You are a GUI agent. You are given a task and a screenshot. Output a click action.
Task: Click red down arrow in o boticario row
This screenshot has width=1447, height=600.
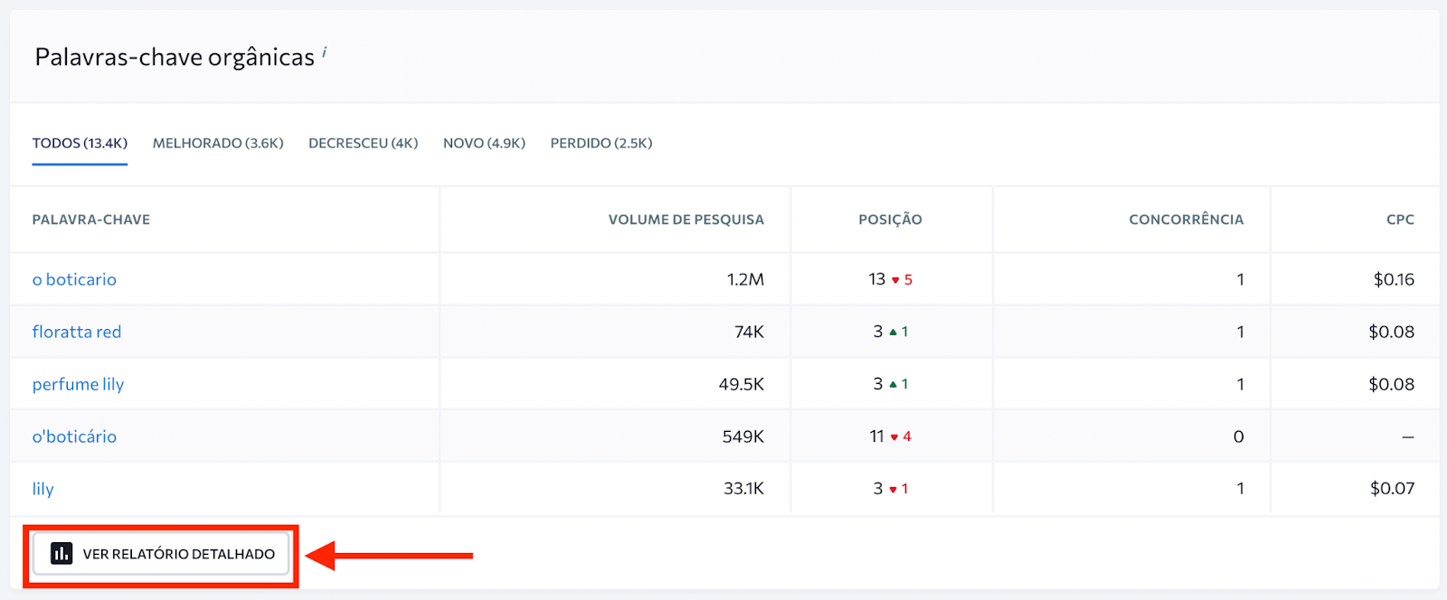click(x=895, y=280)
